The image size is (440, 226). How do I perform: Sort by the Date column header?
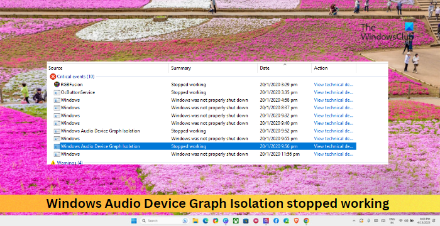point(265,68)
